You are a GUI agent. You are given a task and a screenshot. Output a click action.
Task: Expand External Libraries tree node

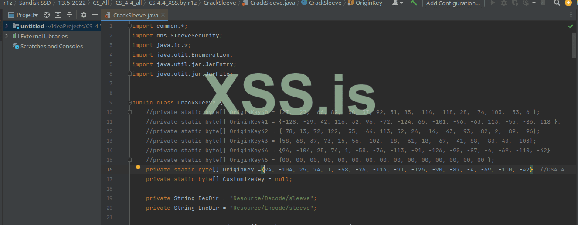[x=6, y=36]
